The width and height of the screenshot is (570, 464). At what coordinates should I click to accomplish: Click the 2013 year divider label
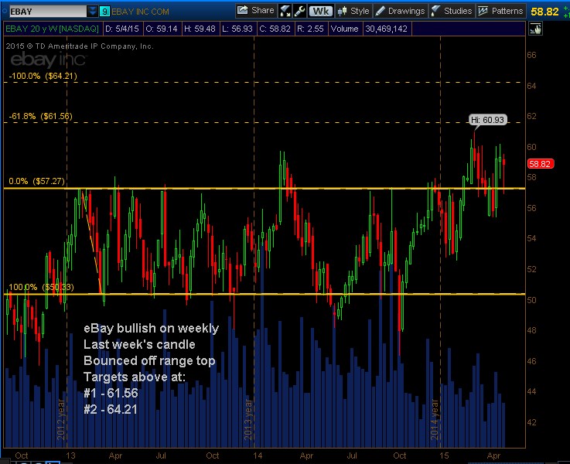click(x=248, y=420)
